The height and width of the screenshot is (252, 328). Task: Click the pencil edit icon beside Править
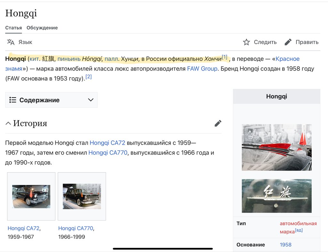pyautogui.click(x=288, y=42)
